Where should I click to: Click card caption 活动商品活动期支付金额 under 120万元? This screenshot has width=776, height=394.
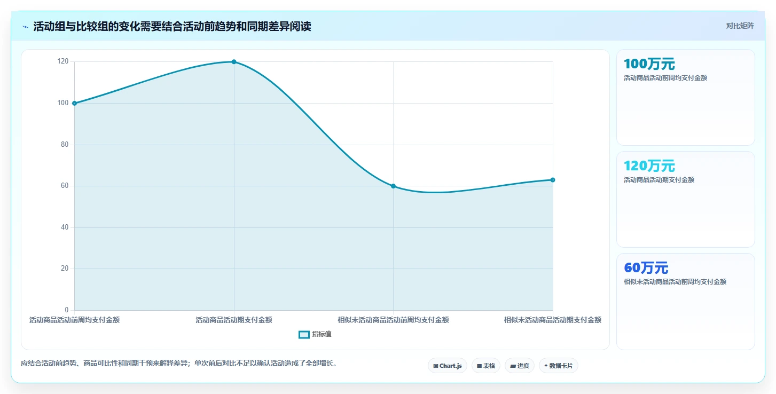pos(659,180)
